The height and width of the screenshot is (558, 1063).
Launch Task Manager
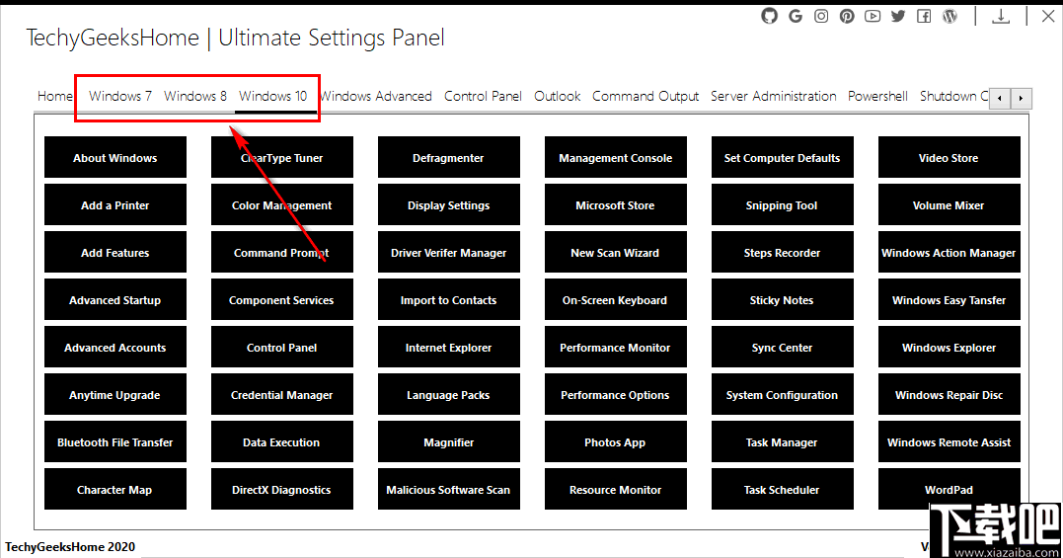coord(783,442)
